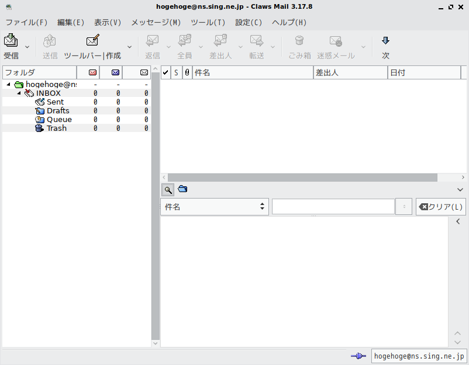469x365 pixels.
Task: Open the search history dropdown arrow
Action: (x=404, y=206)
